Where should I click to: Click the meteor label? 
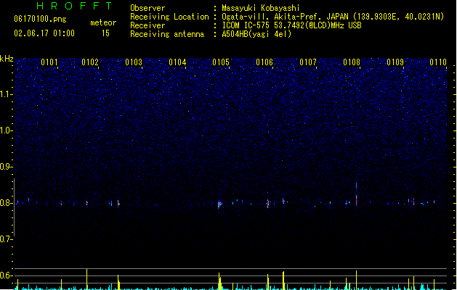[x=103, y=22]
